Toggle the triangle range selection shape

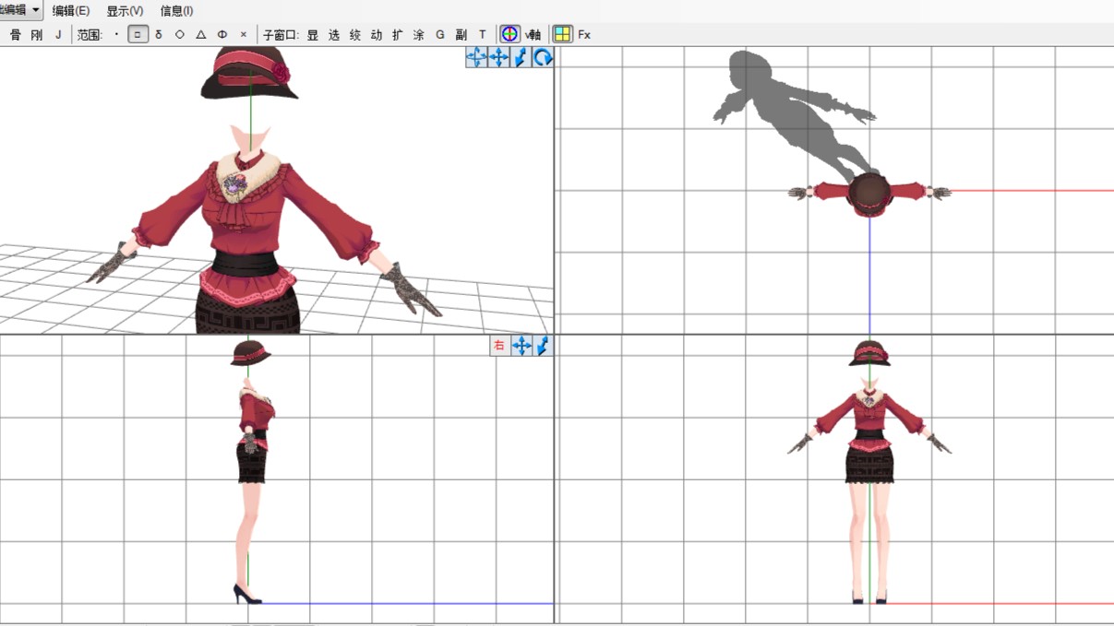(201, 34)
